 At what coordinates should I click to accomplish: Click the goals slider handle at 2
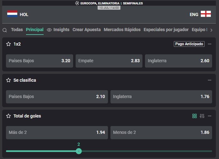79,151
